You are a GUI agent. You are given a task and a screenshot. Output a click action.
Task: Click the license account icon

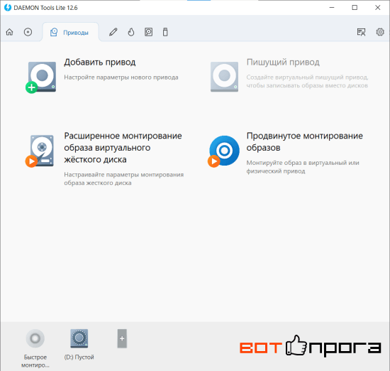point(361,32)
